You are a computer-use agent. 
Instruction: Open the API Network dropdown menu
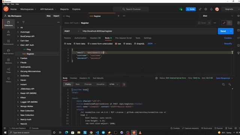click(48, 9)
